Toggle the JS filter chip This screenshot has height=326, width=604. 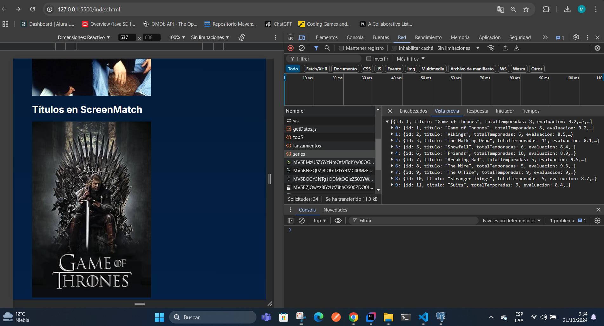pyautogui.click(x=379, y=69)
